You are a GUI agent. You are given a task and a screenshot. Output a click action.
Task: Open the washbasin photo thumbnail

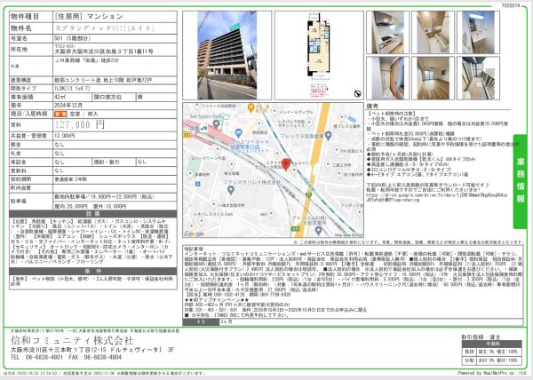point(478,32)
